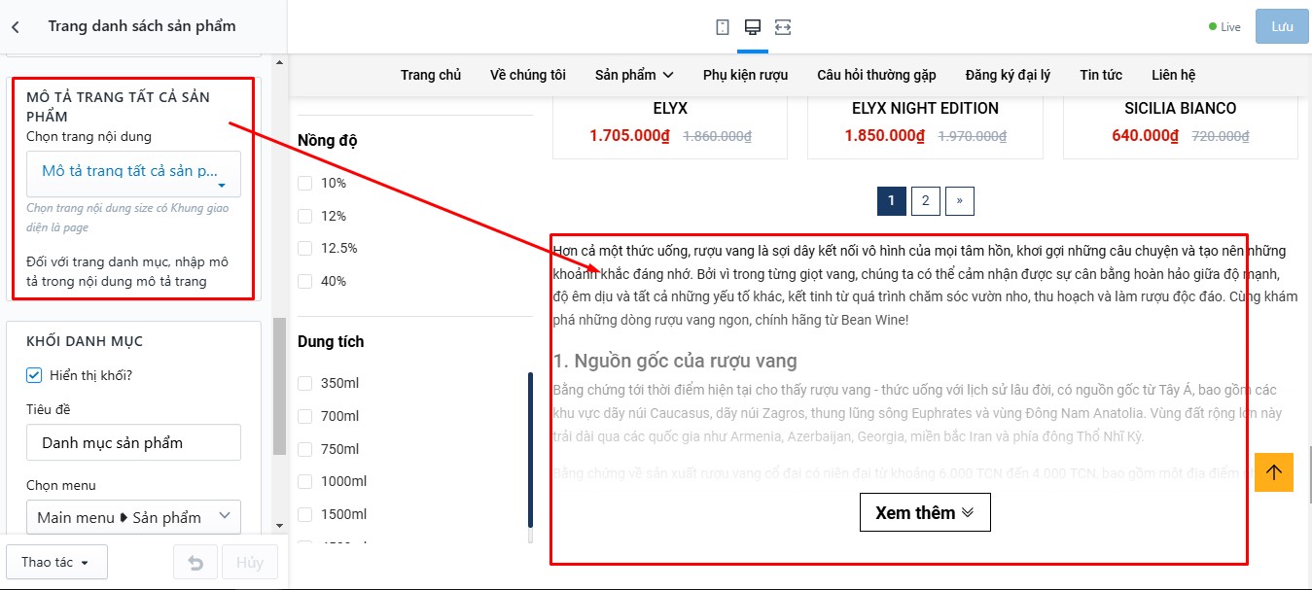The image size is (1312, 590).
Task: Open the SICILIA BIANCO product
Action: point(1181,108)
